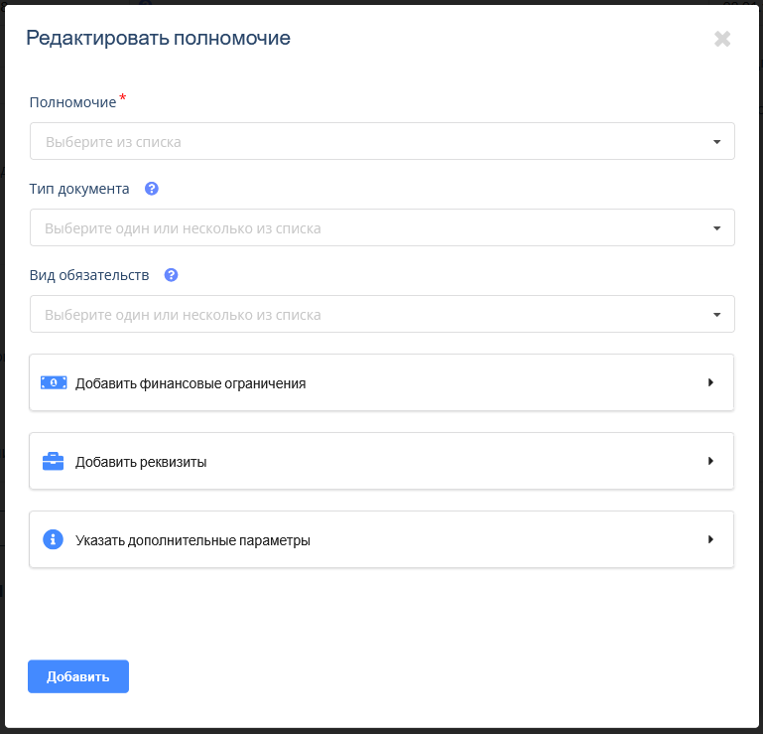Expand arrow of Добавить финансовые ограничения
Image resolution: width=763 pixels, height=734 pixels.
pos(711,382)
